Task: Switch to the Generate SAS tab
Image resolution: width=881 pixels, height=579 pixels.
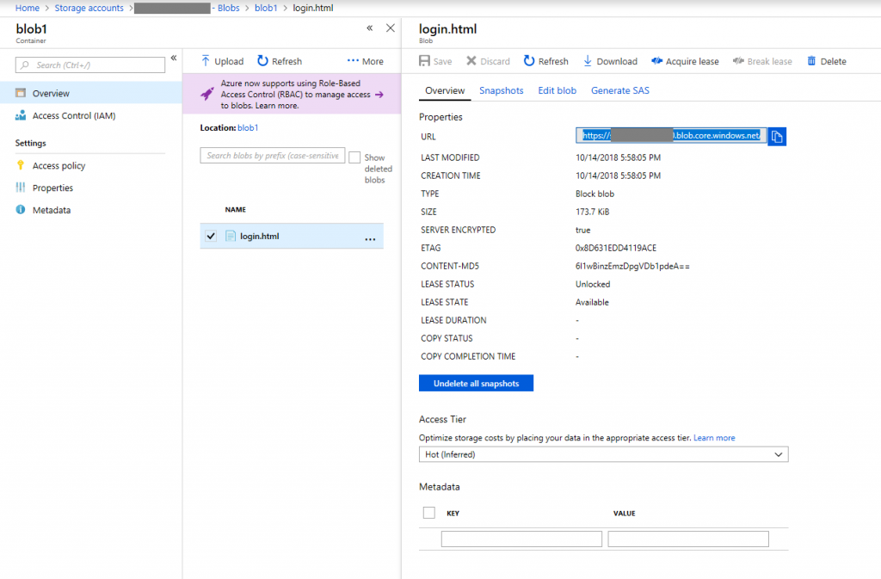Action: [x=620, y=90]
